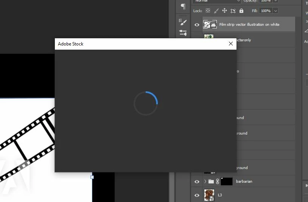Image resolution: width=308 pixels, height=202 pixels.
Task: Open the Brush Settings panel icon
Action: 183,22
